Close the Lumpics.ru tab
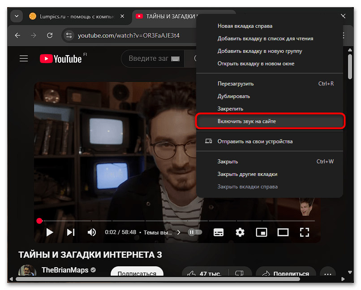The height and width of the screenshot is (290, 361). click(x=122, y=16)
